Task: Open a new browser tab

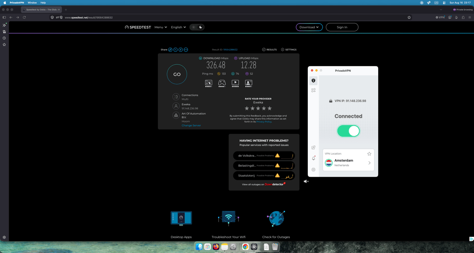Action: coord(66,10)
